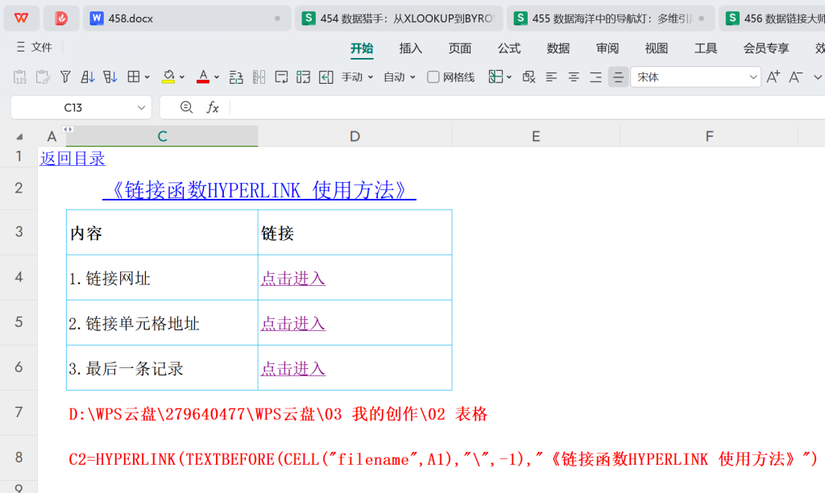Click the zoom magnifier in formula bar
The image size is (825, 493).
pos(186,107)
